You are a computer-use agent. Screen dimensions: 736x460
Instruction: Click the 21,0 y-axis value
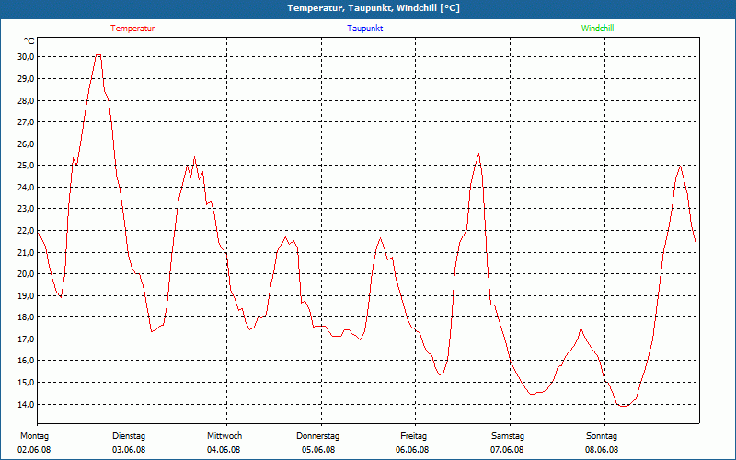(27, 252)
